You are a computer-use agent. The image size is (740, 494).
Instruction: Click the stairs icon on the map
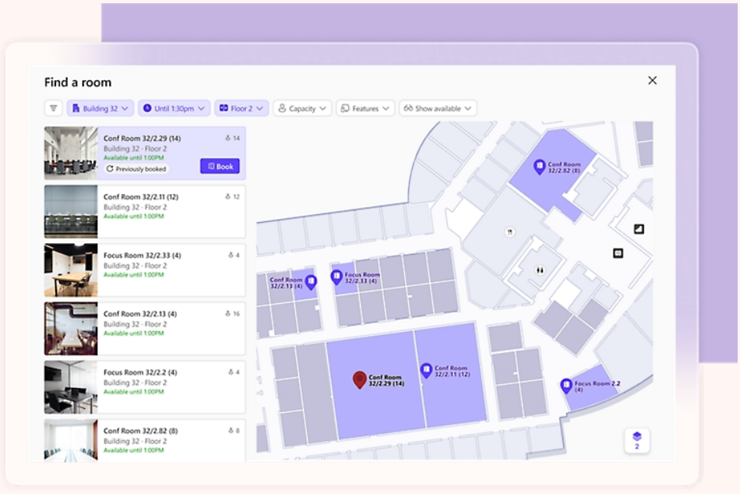pyautogui.click(x=639, y=229)
